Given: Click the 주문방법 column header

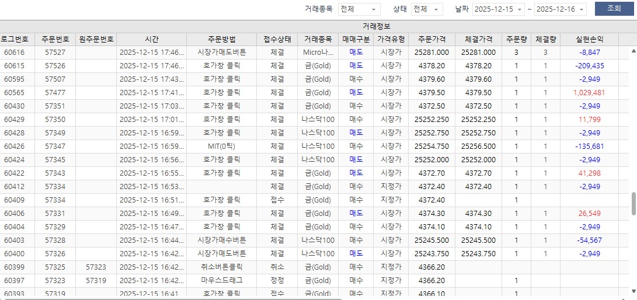Looking at the screenshot, I should coord(222,39).
